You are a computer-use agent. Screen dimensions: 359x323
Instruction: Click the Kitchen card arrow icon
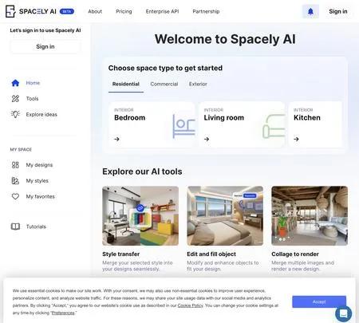pyautogui.click(x=296, y=139)
